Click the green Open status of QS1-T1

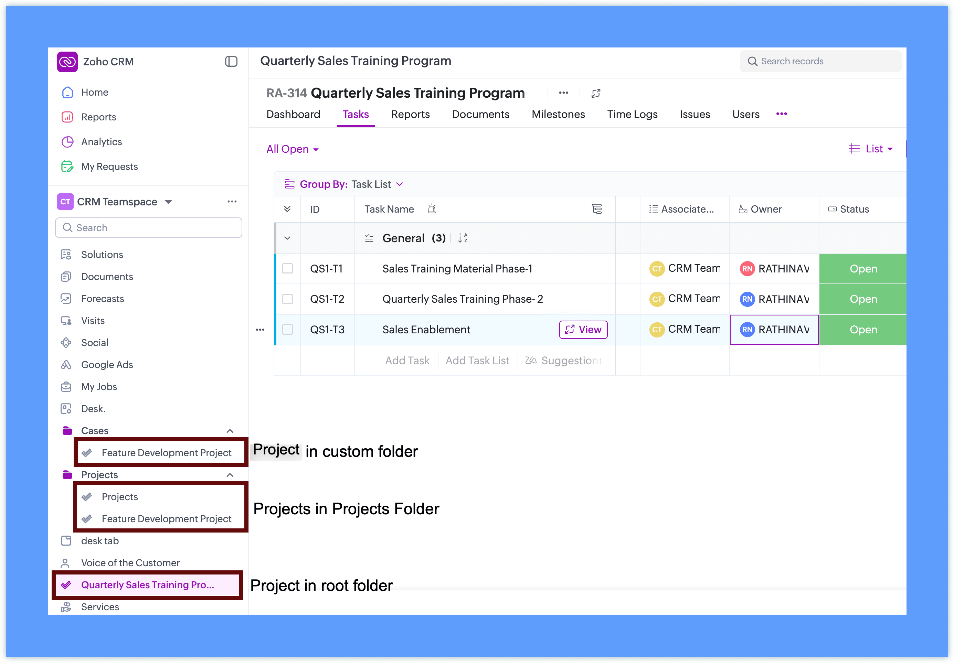click(x=862, y=269)
